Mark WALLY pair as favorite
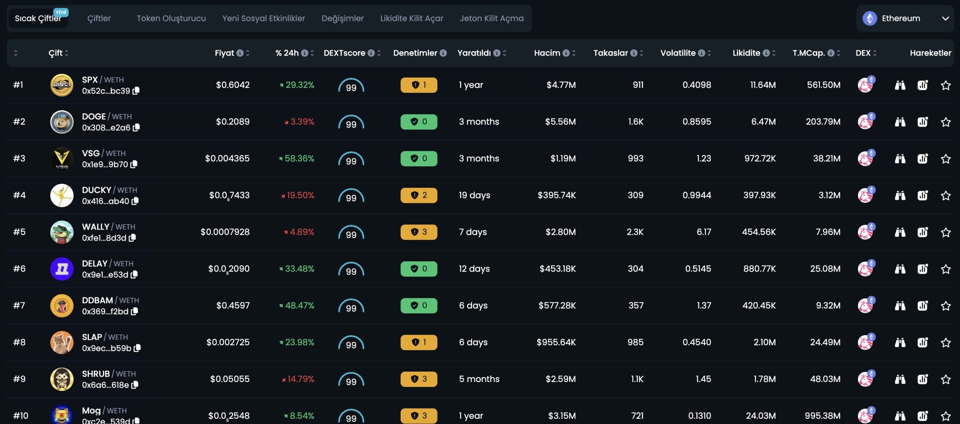 click(946, 232)
